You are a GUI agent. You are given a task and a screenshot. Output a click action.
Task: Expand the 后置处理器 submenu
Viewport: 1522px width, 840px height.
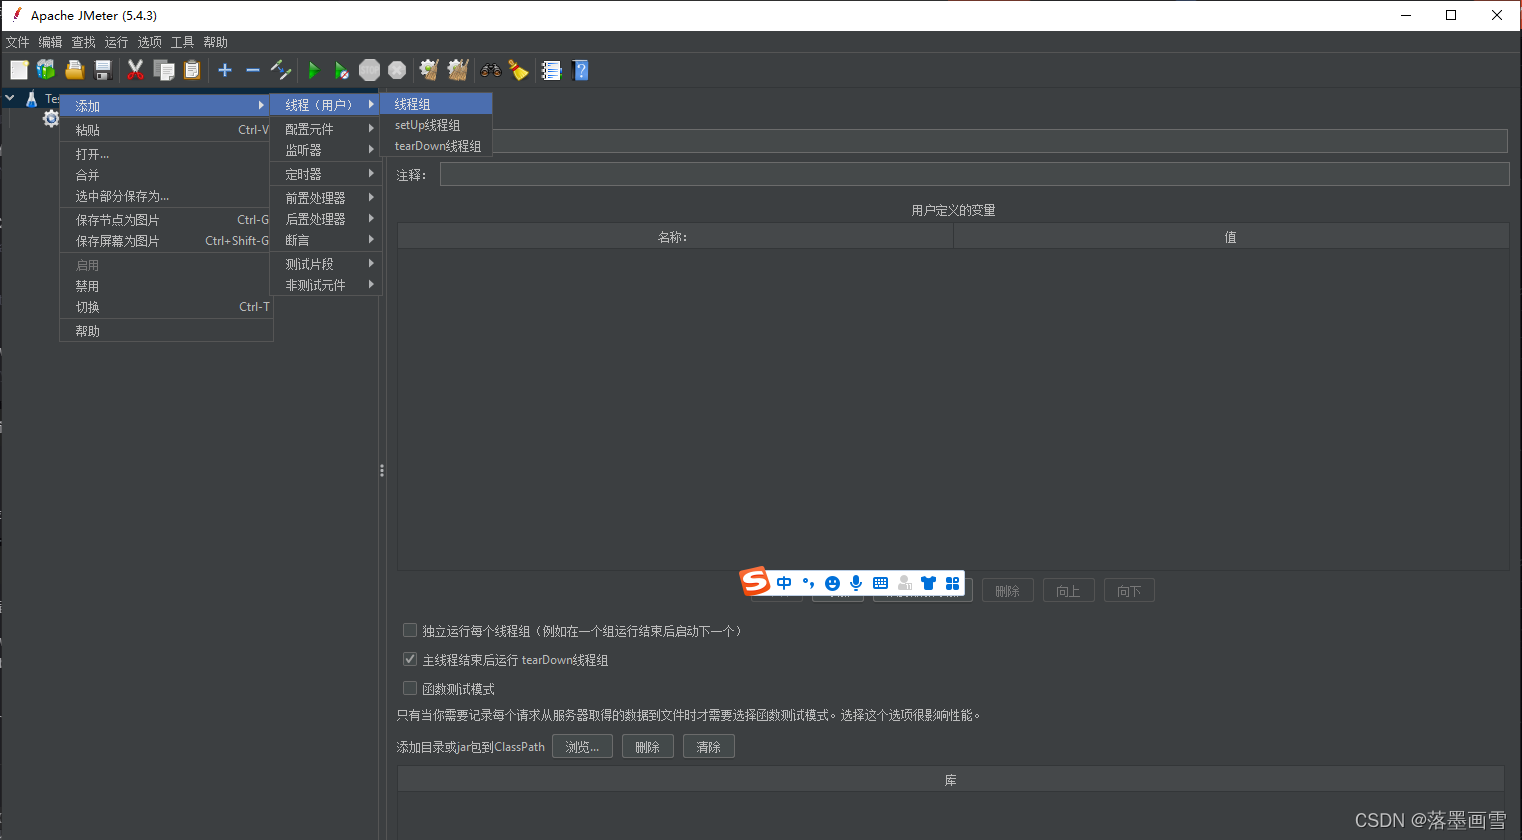327,219
